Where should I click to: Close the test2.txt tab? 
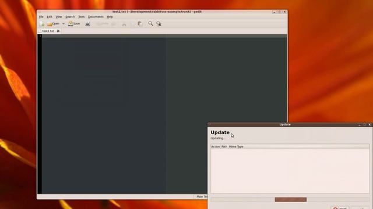pyautogui.click(x=58, y=31)
